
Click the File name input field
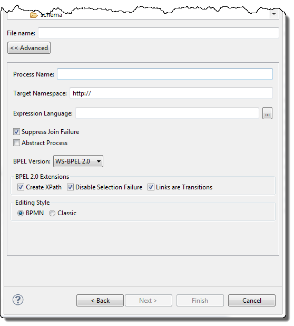pyautogui.click(x=159, y=33)
